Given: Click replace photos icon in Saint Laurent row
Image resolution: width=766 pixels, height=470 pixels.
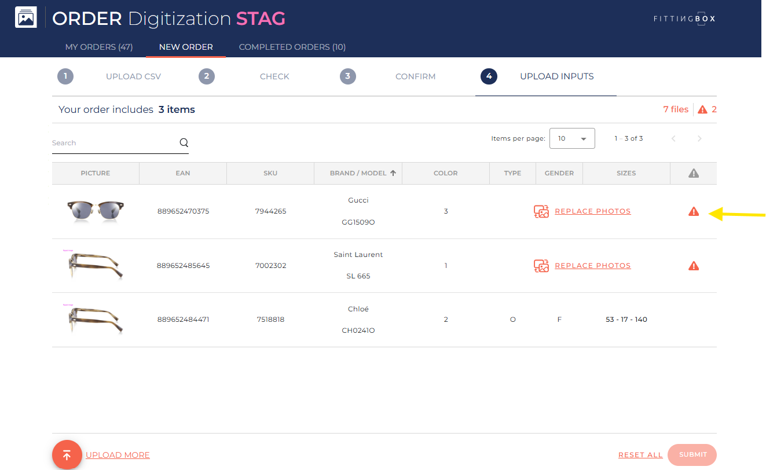Looking at the screenshot, I should click(x=541, y=266).
